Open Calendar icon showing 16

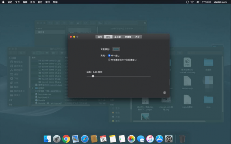coord(103,139)
